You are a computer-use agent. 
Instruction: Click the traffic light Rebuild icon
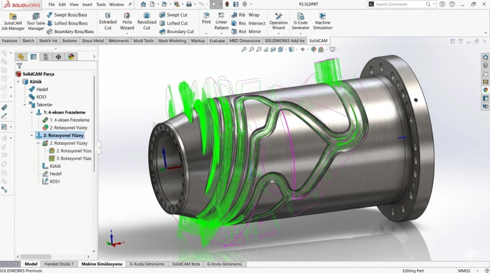(x=227, y=4)
